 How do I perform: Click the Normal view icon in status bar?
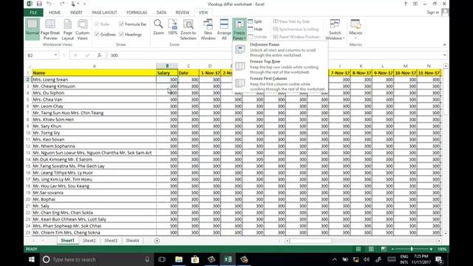tap(358, 249)
